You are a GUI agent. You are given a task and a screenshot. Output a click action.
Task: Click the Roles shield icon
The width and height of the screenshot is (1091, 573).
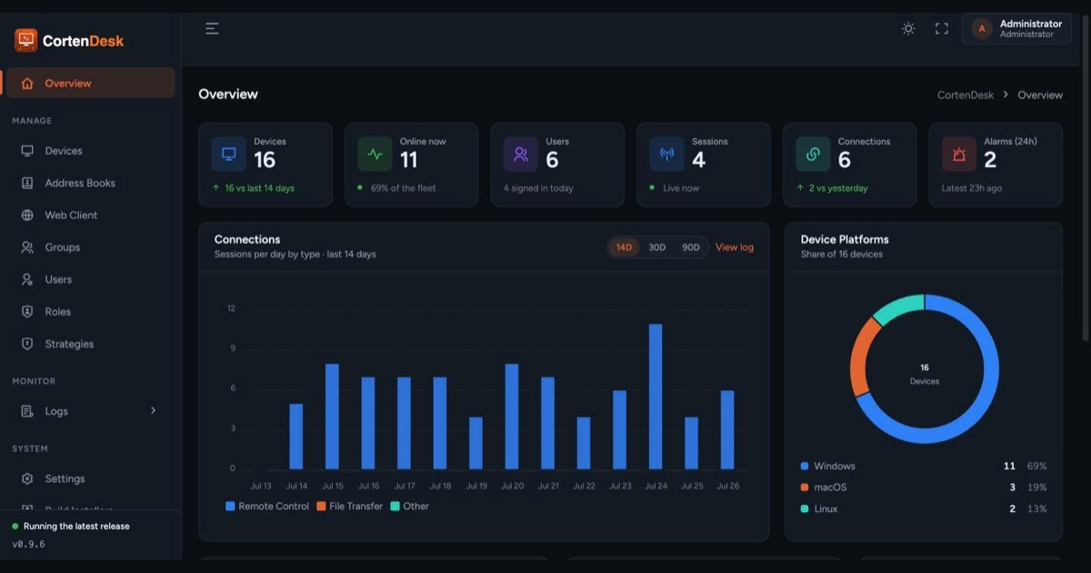coord(27,312)
